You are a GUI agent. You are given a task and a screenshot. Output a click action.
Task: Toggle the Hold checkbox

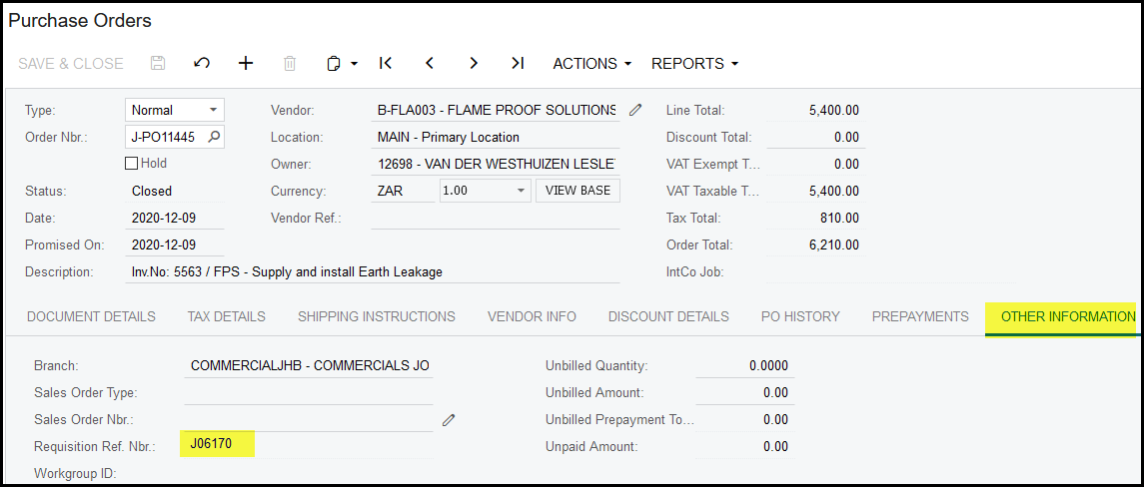(x=132, y=164)
